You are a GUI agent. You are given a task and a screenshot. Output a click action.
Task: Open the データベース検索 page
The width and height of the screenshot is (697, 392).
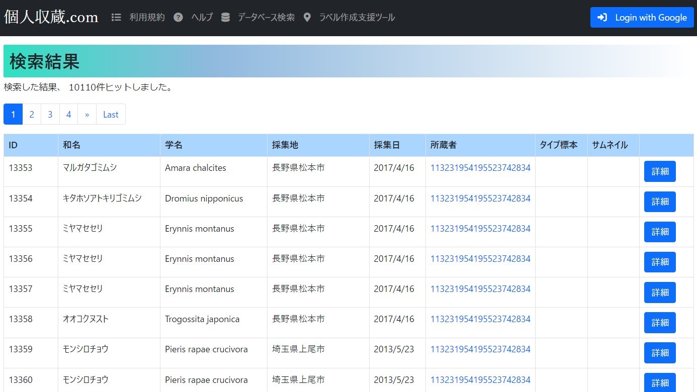pyautogui.click(x=266, y=17)
